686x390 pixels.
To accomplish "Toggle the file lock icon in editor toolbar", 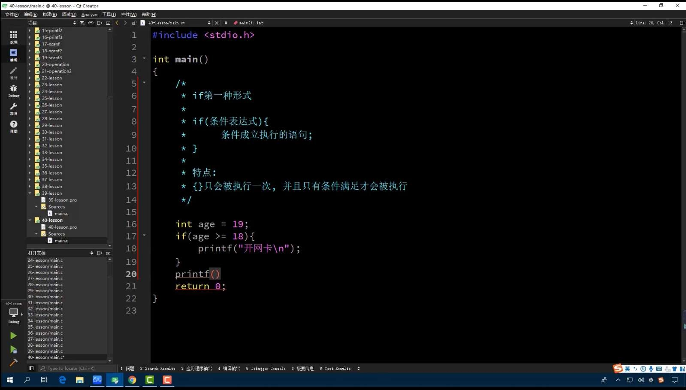I will click(134, 23).
